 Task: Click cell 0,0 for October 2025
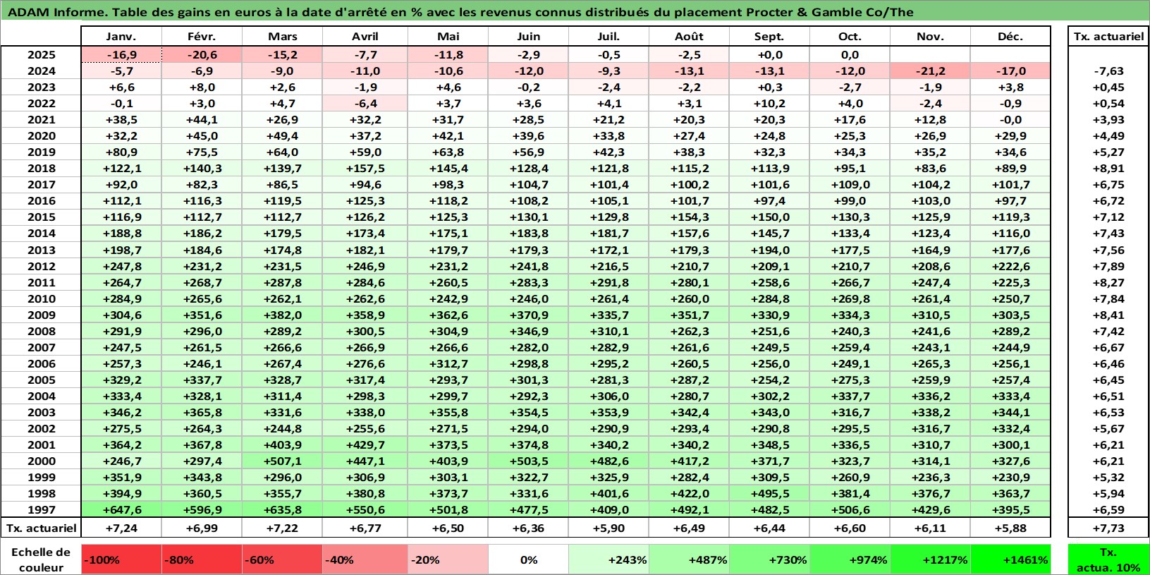[850, 54]
